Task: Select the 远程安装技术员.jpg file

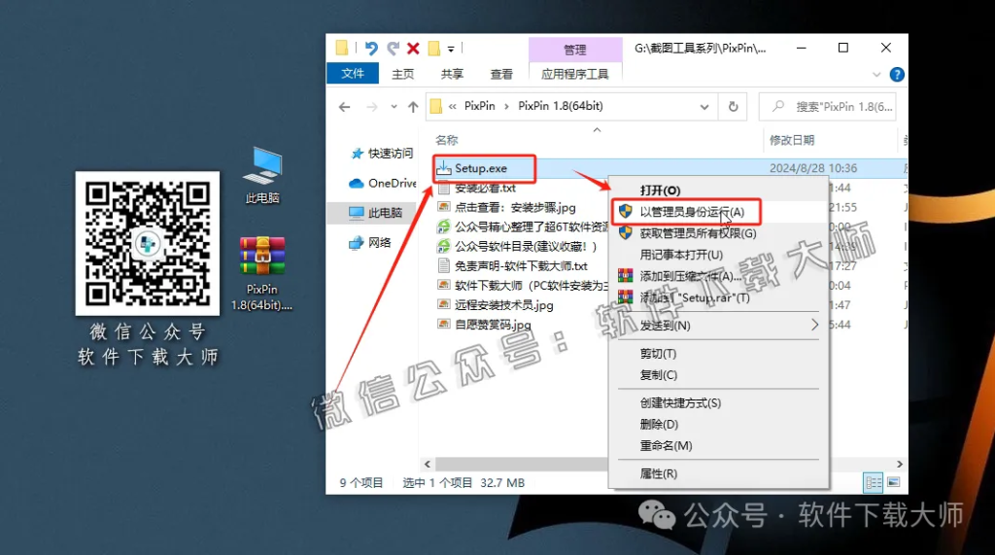Action: 496,305
